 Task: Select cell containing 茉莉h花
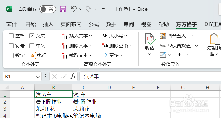[53, 108]
